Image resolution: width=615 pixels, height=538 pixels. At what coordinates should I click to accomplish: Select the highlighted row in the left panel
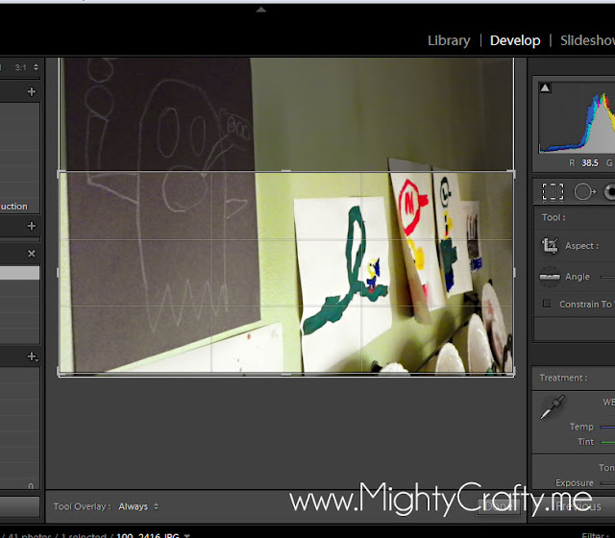coord(19,273)
